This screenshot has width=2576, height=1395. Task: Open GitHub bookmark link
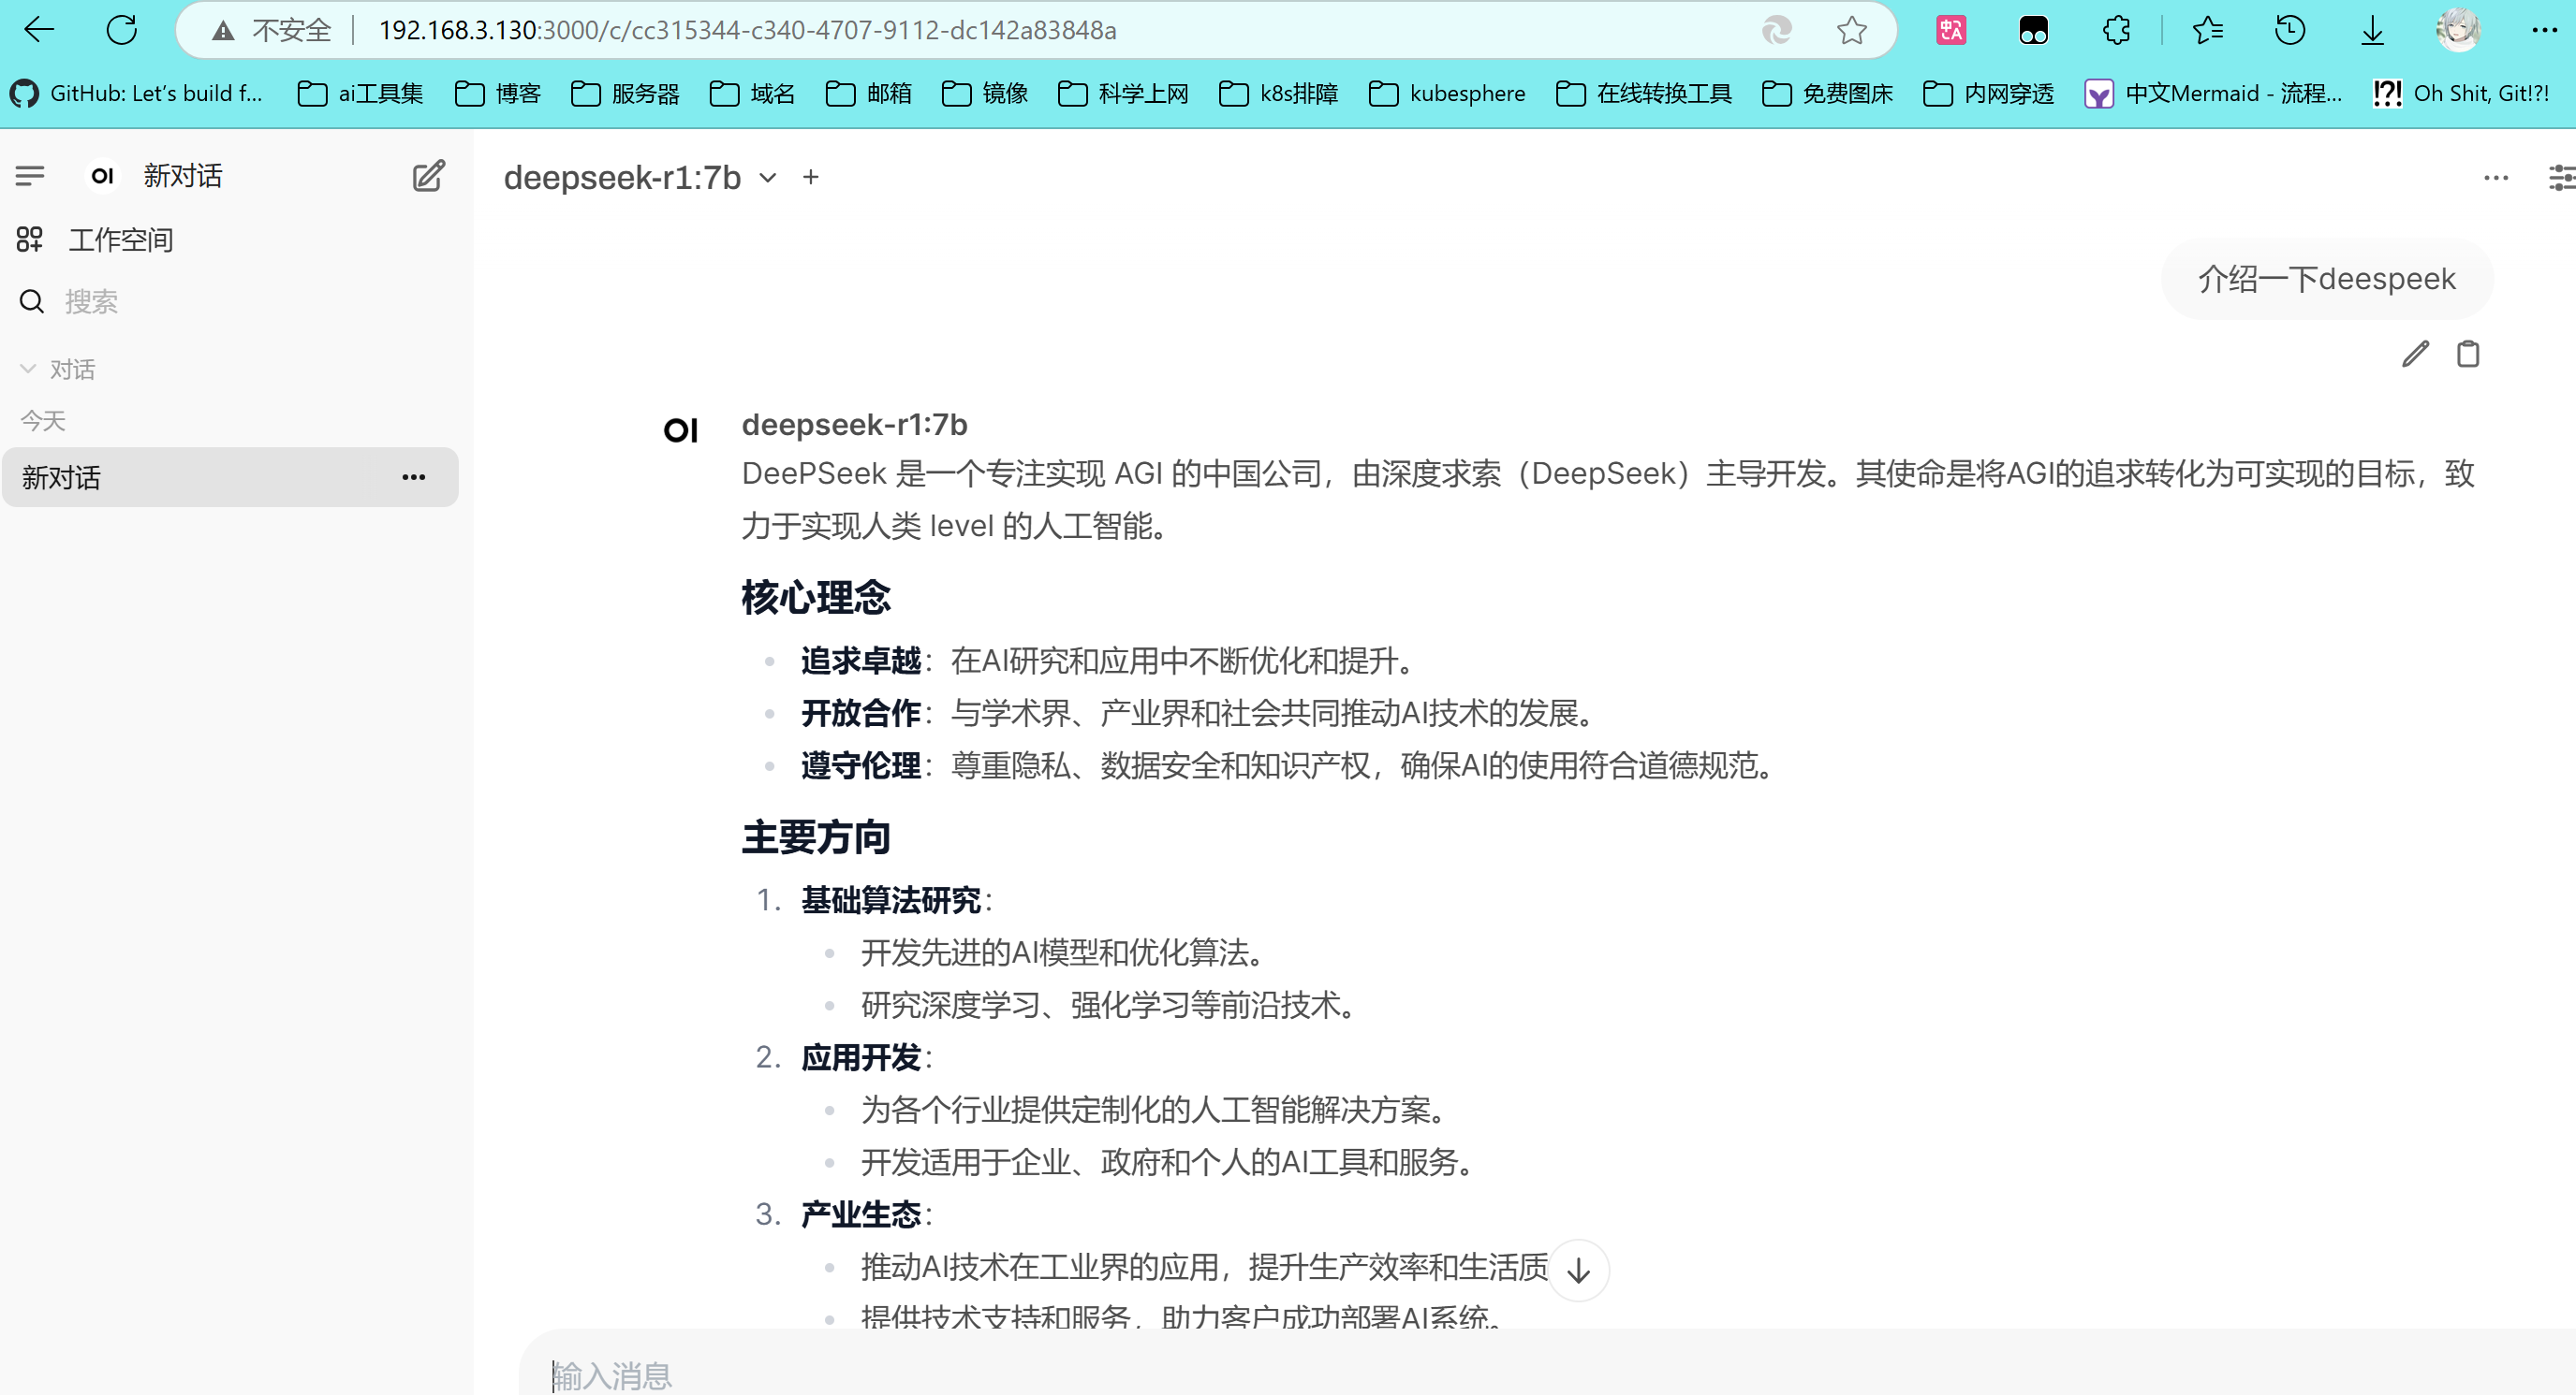click(137, 94)
